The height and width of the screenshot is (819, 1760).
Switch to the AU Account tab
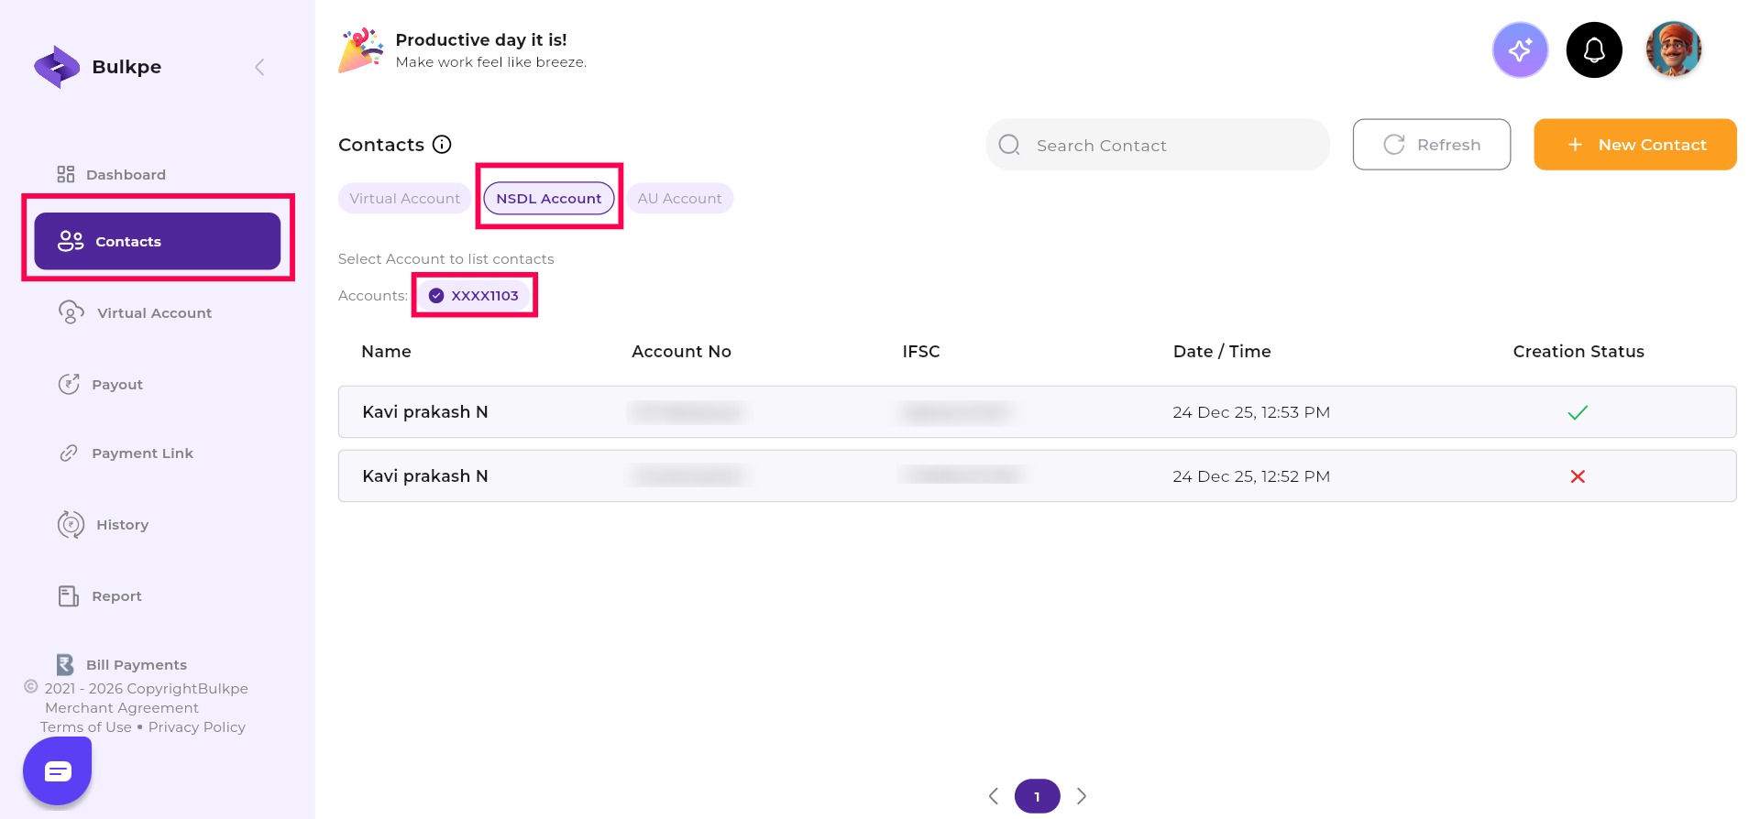(x=679, y=199)
